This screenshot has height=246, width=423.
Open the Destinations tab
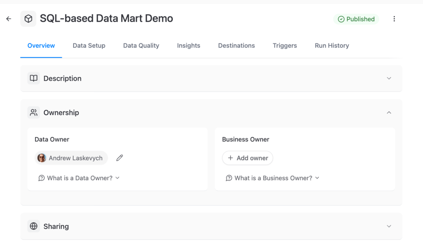236,46
